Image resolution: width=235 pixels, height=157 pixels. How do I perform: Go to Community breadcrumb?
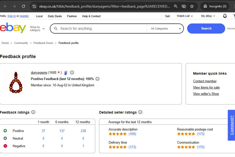[21, 43]
